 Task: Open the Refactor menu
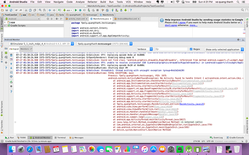92,2
